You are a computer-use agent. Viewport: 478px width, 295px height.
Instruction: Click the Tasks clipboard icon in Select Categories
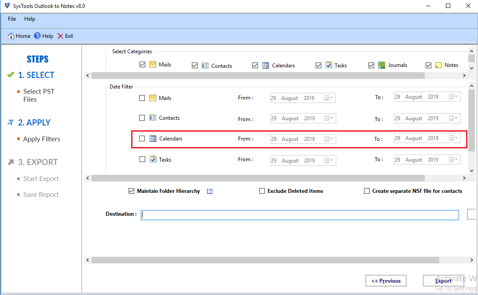[x=329, y=65]
